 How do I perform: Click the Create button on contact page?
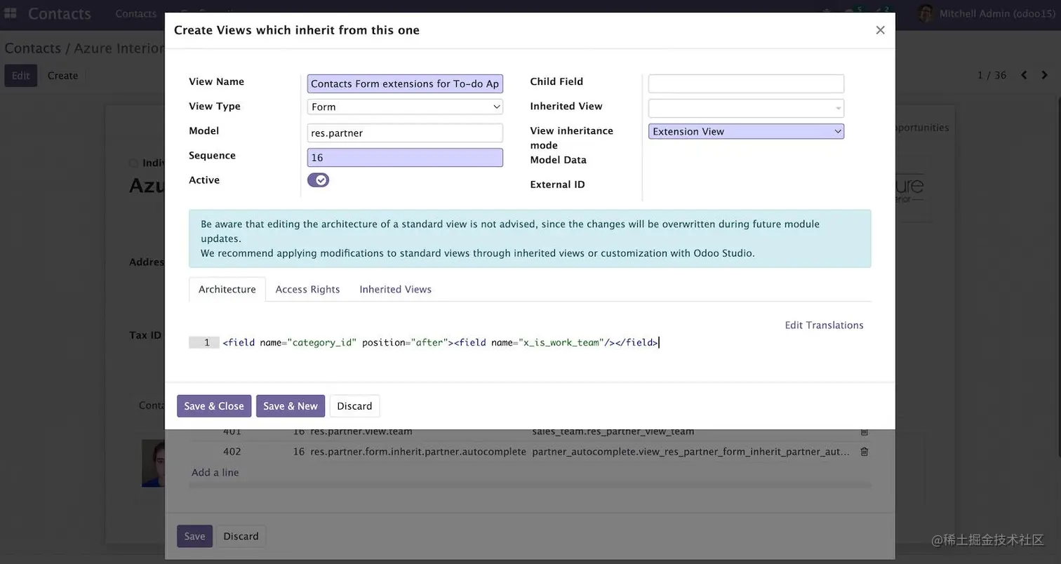tap(62, 76)
